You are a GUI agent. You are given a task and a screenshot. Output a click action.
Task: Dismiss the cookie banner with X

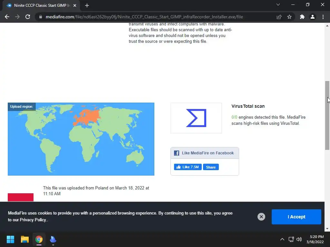click(x=261, y=217)
